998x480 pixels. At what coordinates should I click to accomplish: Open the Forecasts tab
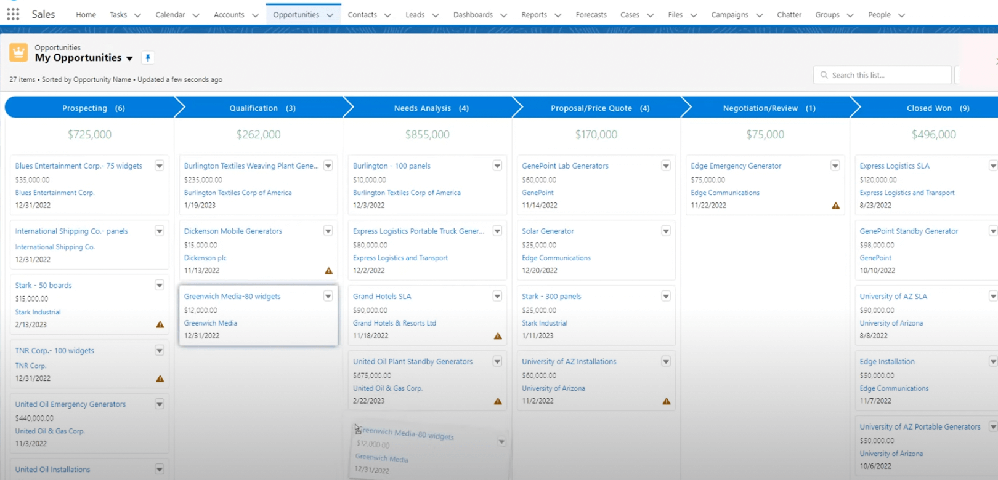click(x=591, y=15)
